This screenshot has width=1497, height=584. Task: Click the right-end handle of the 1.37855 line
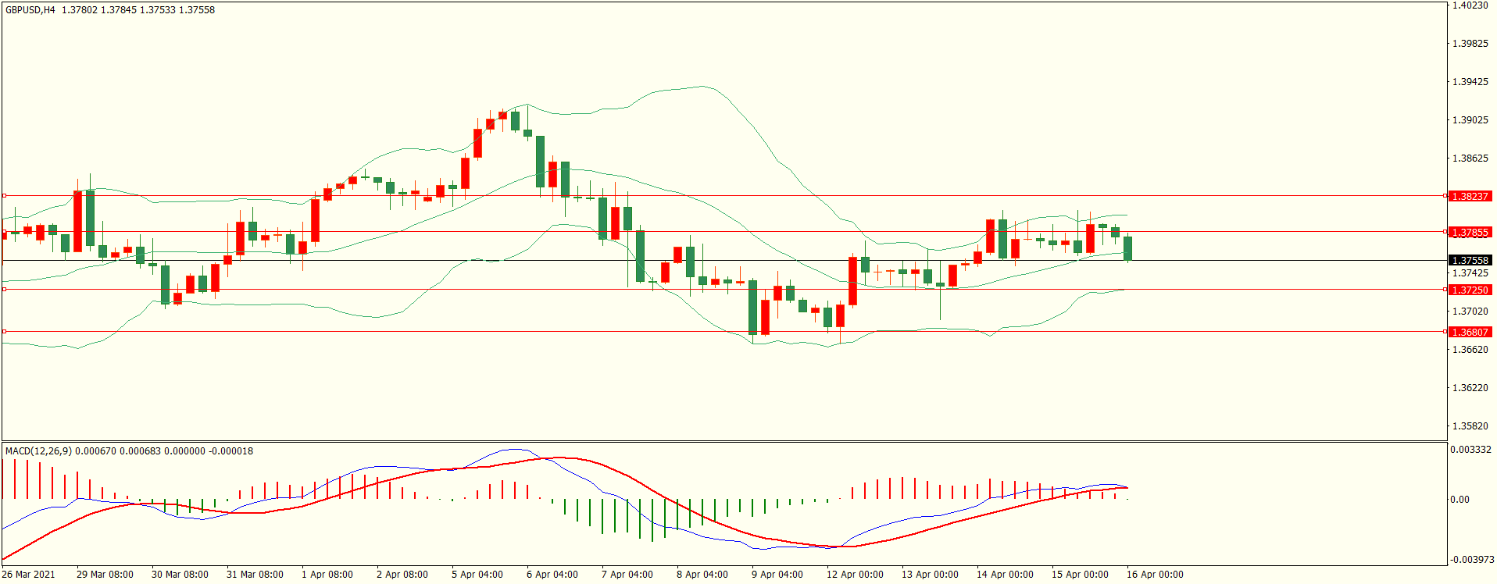pyautogui.click(x=1445, y=232)
